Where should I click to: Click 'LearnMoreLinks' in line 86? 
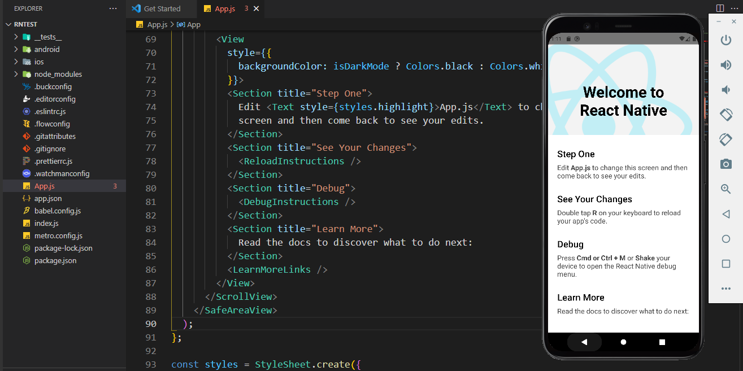click(272, 269)
